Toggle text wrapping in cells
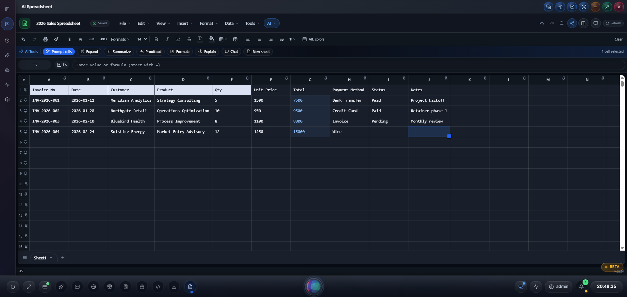 point(282,39)
